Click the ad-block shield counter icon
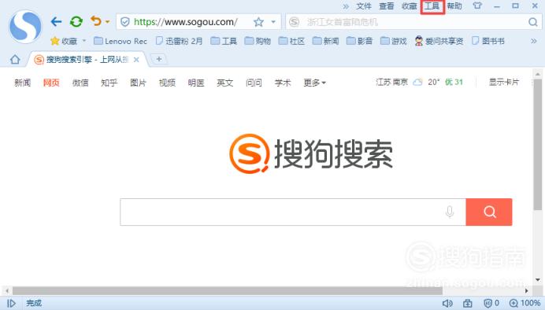Image resolution: width=545 pixels, height=310 pixels. point(491,304)
